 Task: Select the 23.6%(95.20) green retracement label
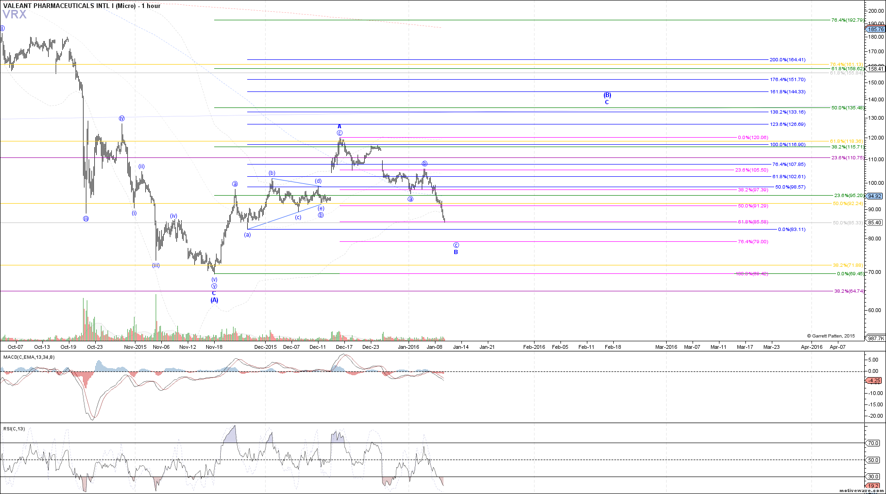click(849, 196)
